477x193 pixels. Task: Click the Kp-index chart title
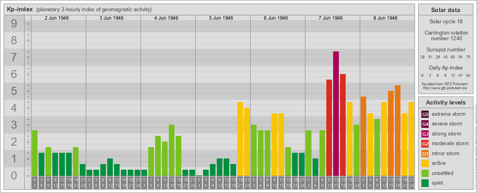point(20,10)
